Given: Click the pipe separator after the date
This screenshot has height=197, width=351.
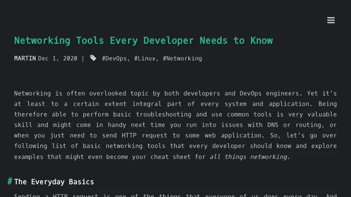Looking at the screenshot, I should click(x=83, y=58).
